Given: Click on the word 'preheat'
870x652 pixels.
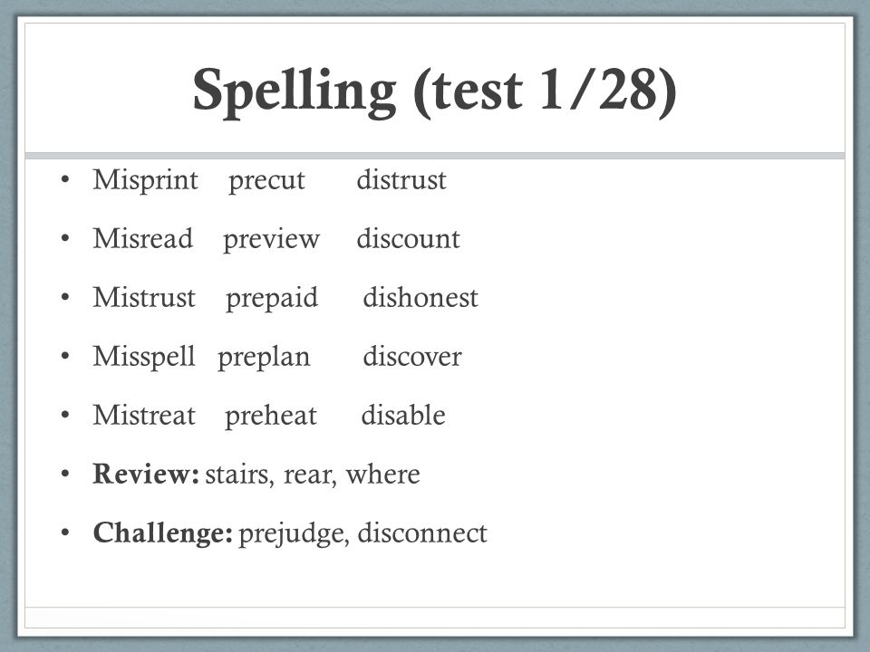Looking at the screenshot, I should point(271,416).
